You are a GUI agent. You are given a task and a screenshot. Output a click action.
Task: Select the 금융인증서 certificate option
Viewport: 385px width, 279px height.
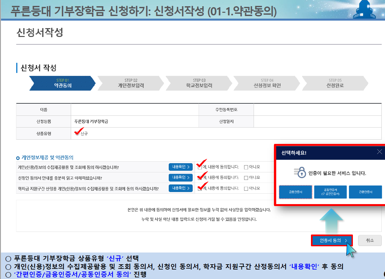coord(295,192)
